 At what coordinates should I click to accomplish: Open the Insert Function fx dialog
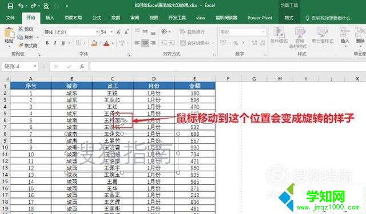point(82,67)
